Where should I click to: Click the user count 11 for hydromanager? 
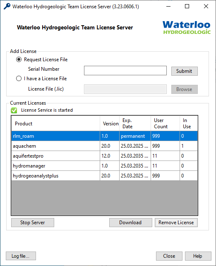coord(166,166)
